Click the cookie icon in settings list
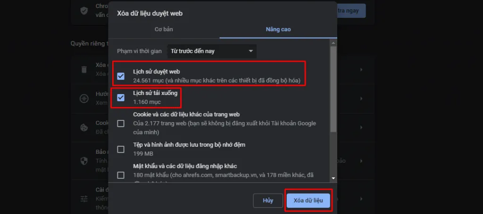483x214 pixels. [x=84, y=128]
